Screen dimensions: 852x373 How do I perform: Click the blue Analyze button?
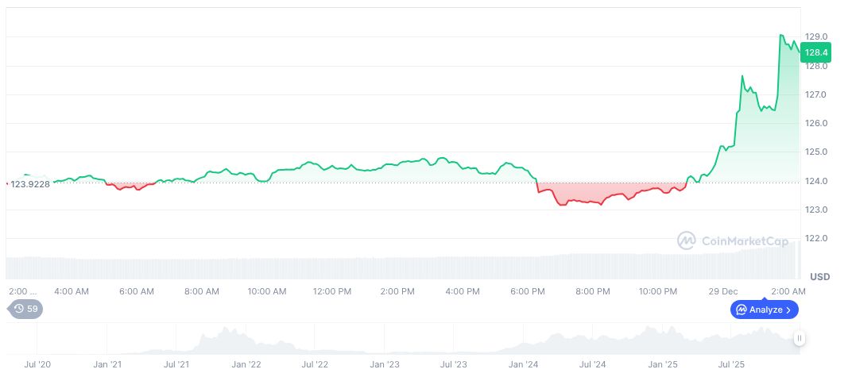click(x=764, y=310)
